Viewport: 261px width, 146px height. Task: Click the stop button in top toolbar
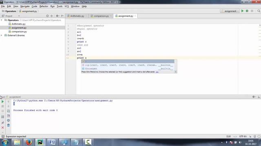252,11
